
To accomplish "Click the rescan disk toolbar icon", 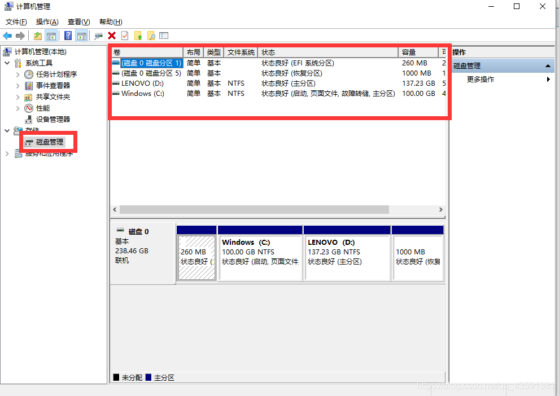I will (x=98, y=36).
